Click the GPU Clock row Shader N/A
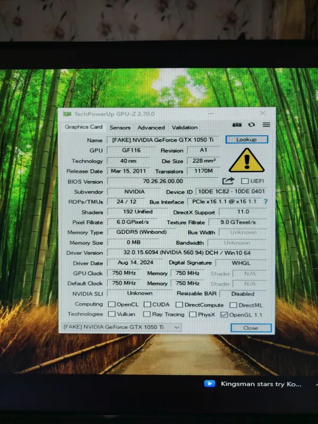The width and height of the screenshot is (318, 424). point(250,273)
